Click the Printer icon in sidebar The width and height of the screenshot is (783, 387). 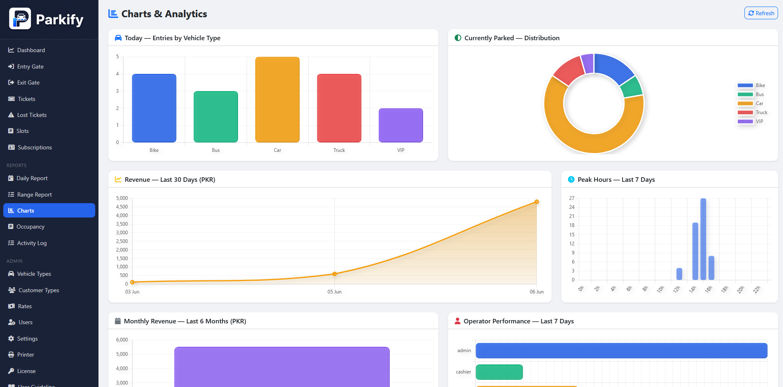(x=11, y=355)
